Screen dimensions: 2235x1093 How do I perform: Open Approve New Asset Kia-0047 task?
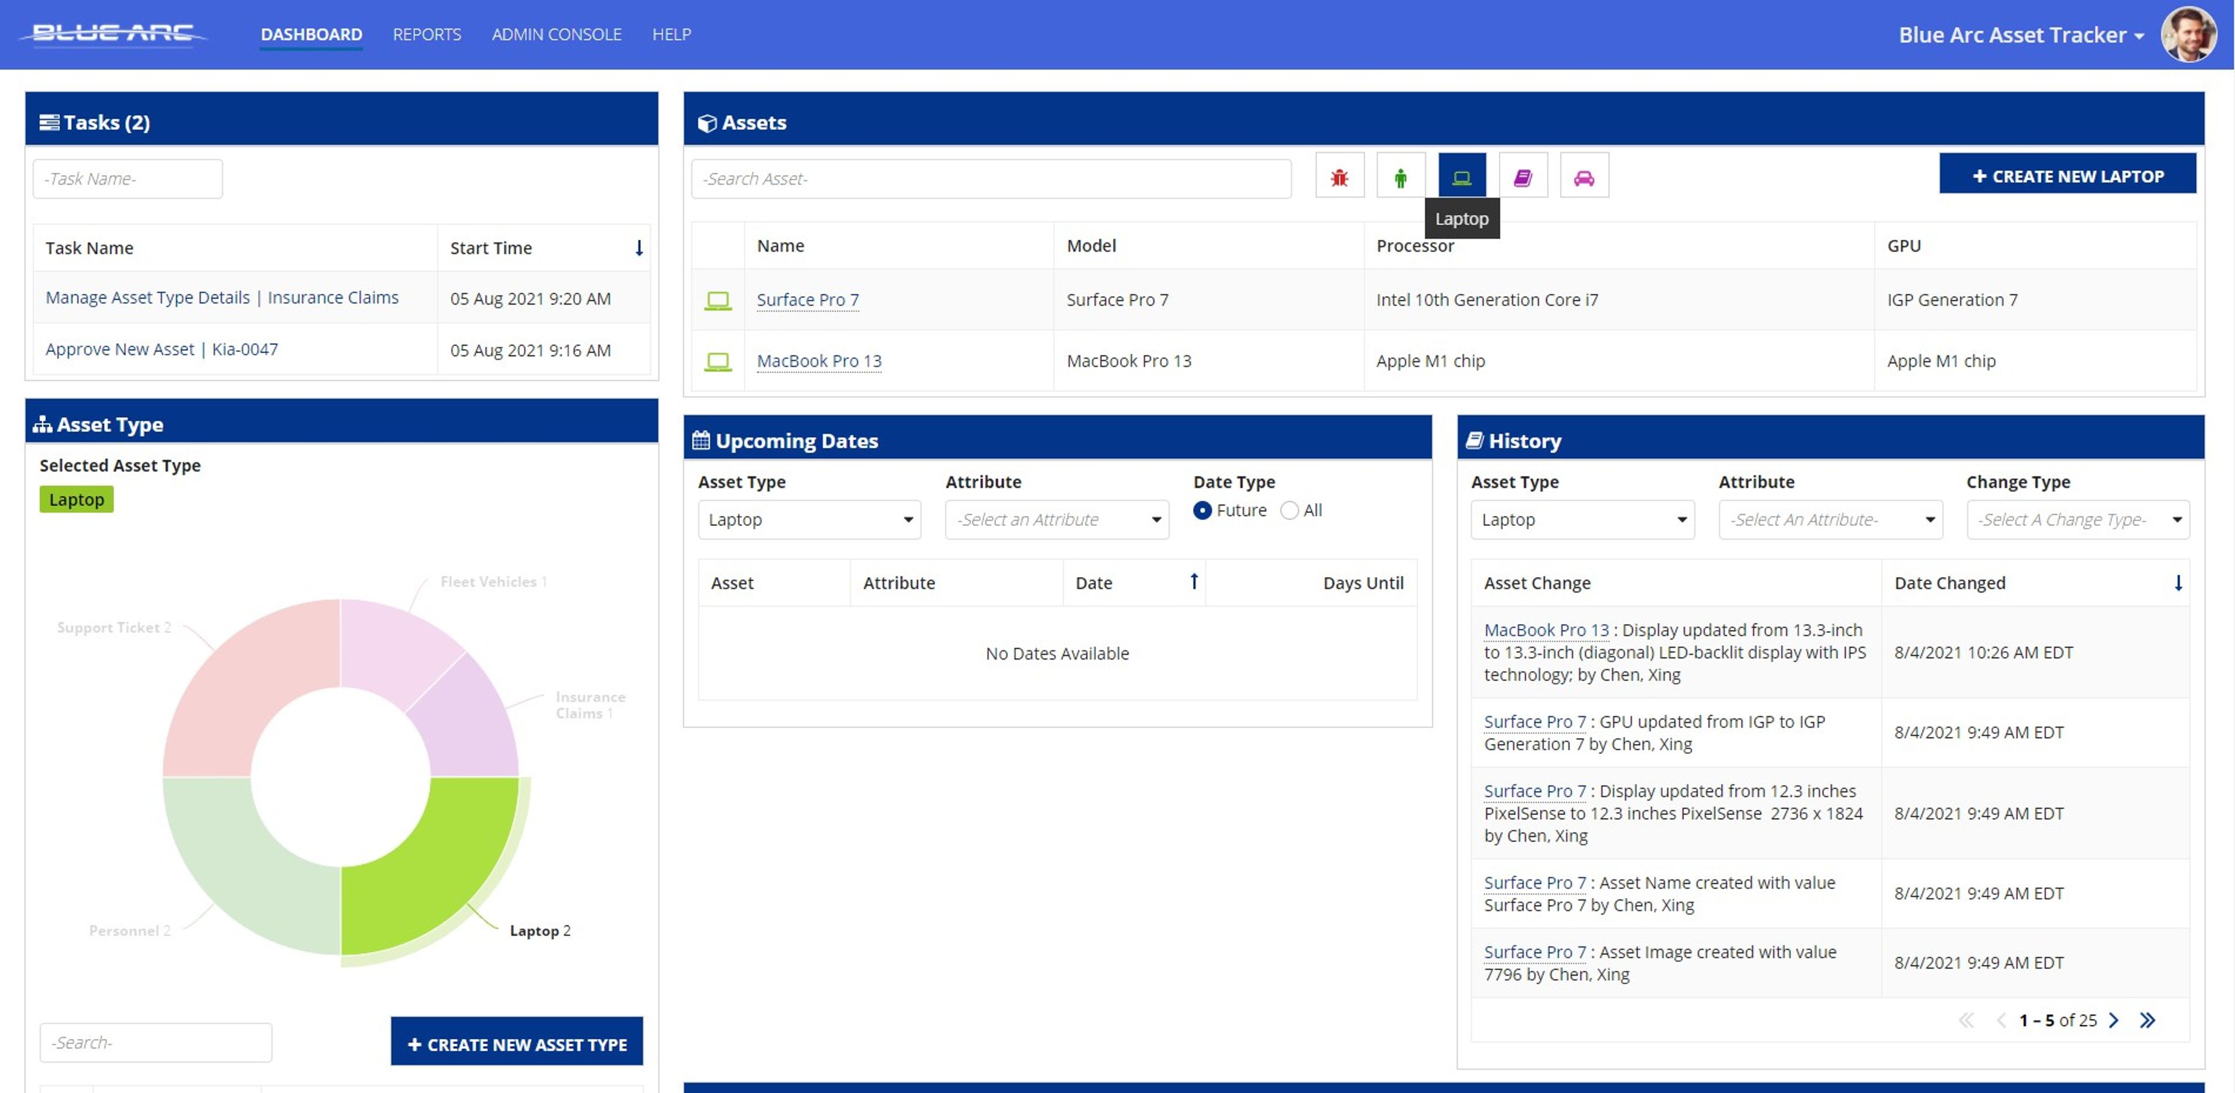point(161,348)
